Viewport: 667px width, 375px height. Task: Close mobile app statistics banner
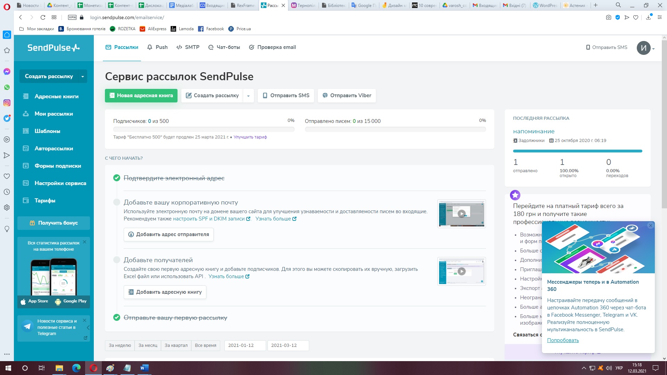84,242
